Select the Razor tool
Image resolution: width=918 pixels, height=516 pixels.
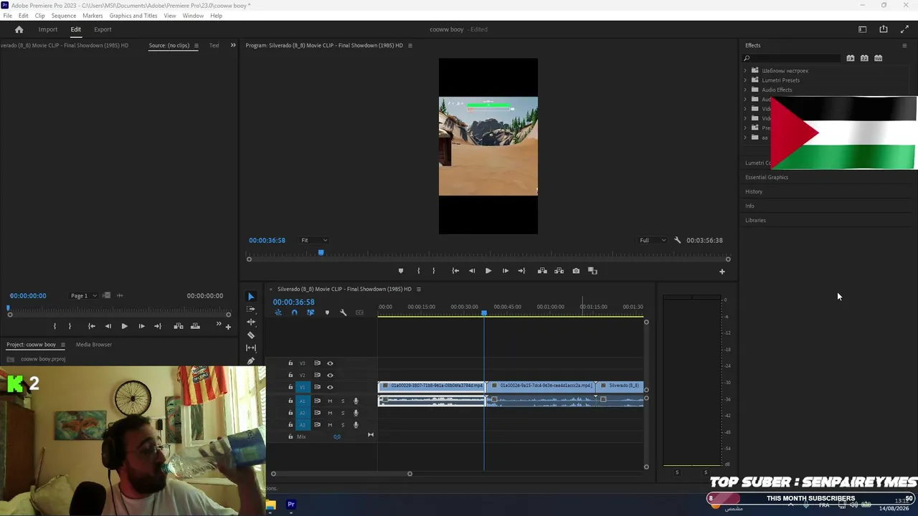[251, 335]
